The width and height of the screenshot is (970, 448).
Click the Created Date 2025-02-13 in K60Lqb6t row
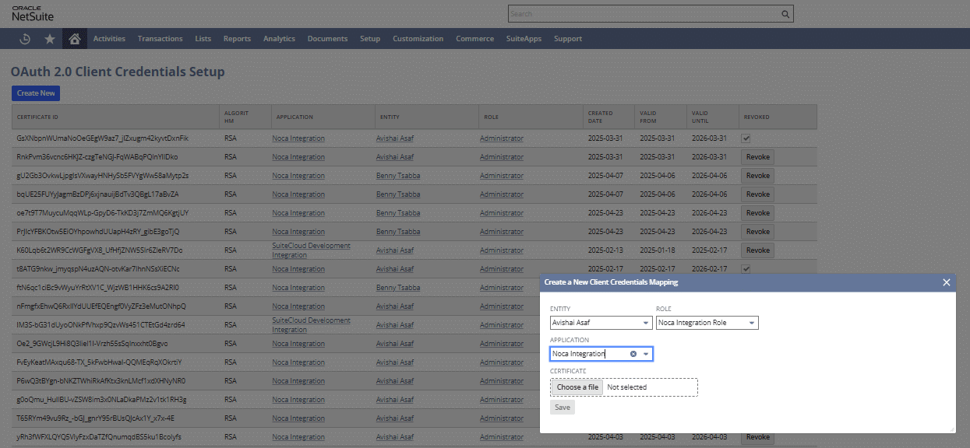605,250
